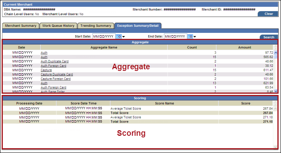Click the Aggregate table scrollbar up arrow
Image resolution: width=281 pixels, height=153 pixels.
[276, 52]
